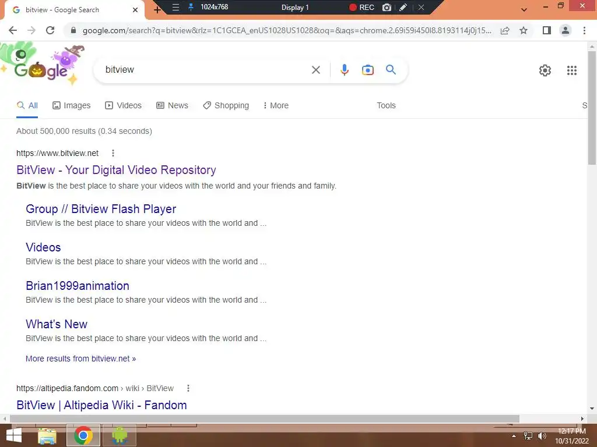Open the Android app in taskbar

120,435
